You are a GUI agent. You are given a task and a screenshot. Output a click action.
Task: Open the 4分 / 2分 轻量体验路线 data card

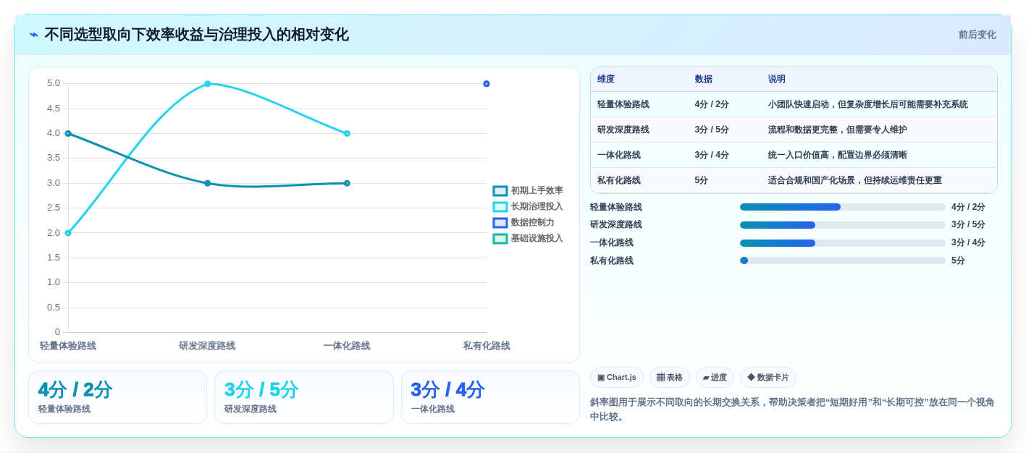[117, 397]
